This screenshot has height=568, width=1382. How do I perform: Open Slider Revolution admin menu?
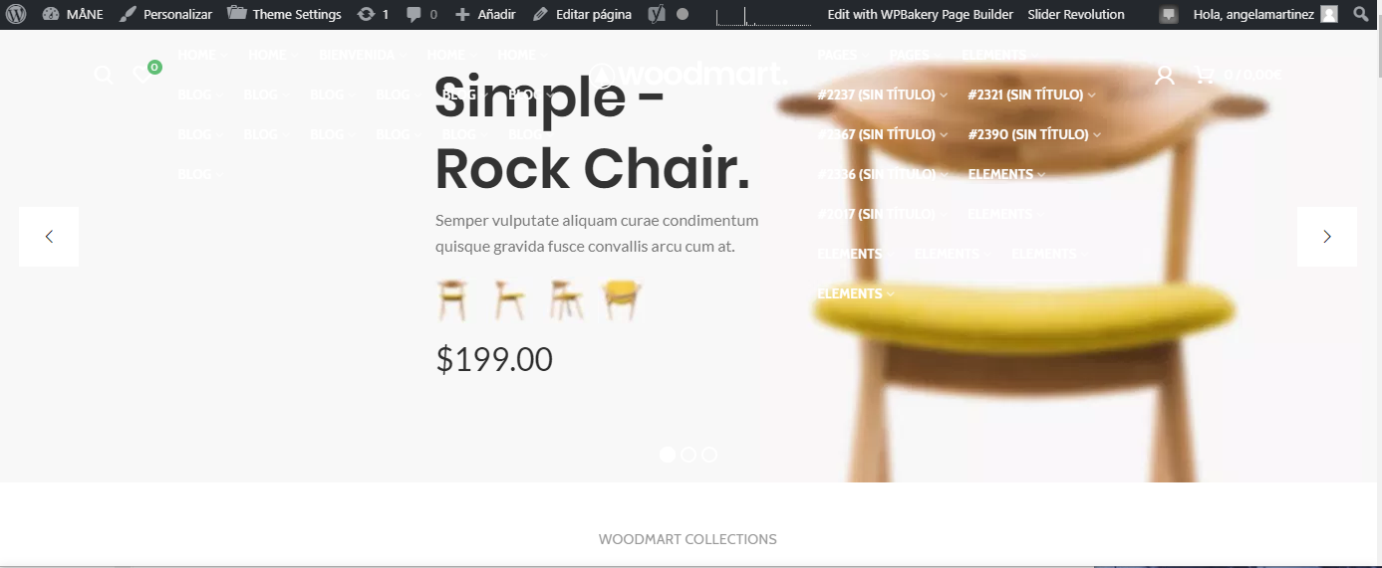pyautogui.click(x=1076, y=14)
